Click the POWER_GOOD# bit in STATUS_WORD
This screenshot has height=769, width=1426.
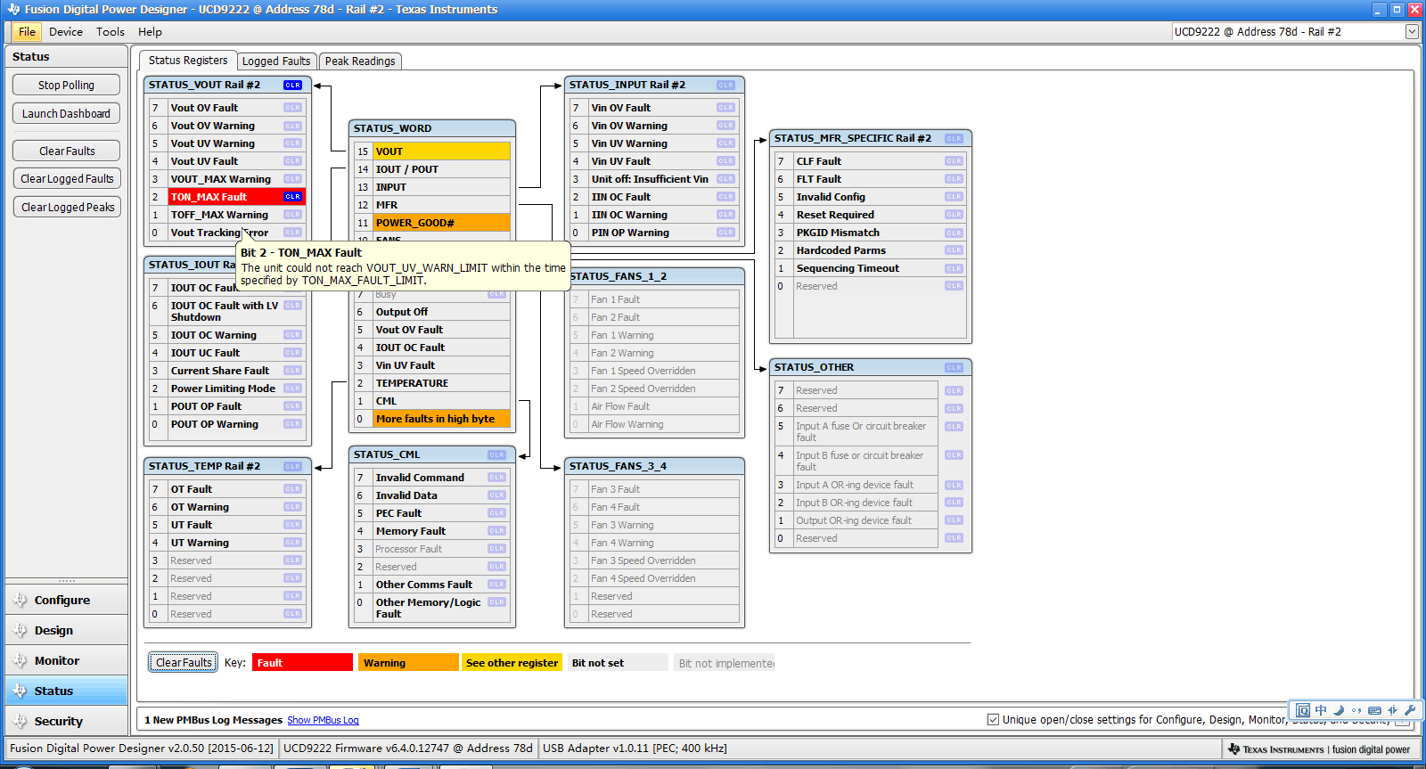coord(441,223)
